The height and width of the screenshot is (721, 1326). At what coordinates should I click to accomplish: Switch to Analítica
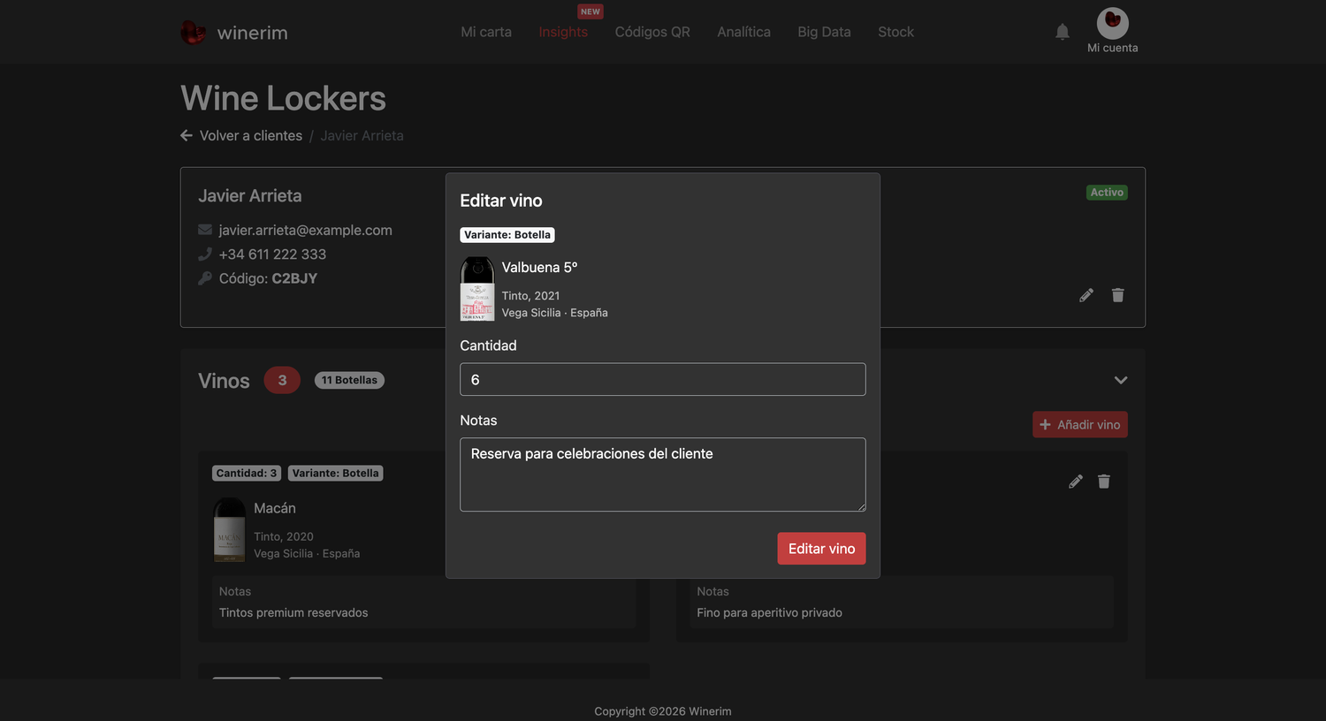pos(743,32)
